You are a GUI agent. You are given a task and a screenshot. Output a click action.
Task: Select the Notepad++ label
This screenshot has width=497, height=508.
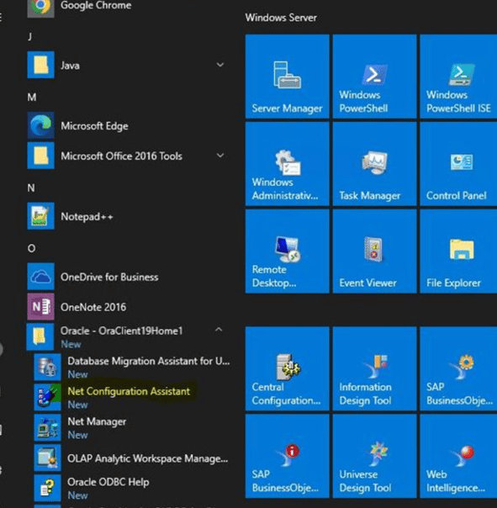87,216
